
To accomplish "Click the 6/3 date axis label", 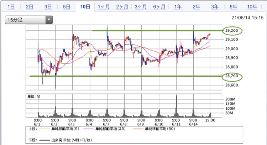I will (71, 124).
